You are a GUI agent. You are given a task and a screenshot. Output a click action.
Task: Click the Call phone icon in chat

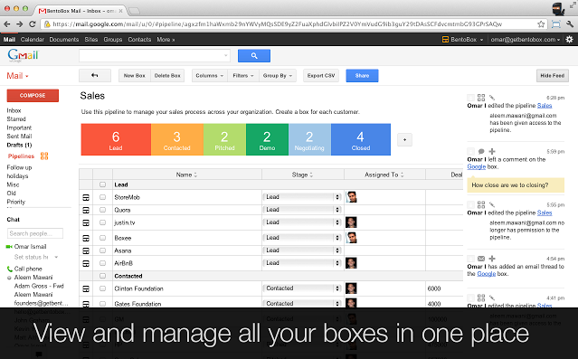pos(10,269)
